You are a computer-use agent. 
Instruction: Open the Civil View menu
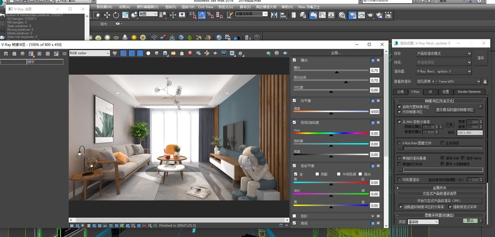click(206, 7)
